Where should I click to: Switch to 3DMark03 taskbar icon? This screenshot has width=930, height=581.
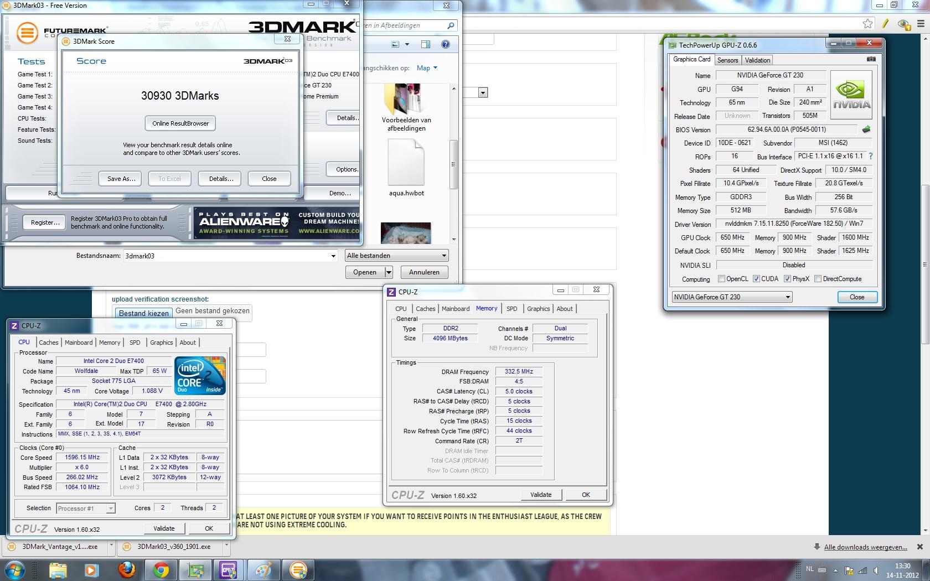[298, 570]
